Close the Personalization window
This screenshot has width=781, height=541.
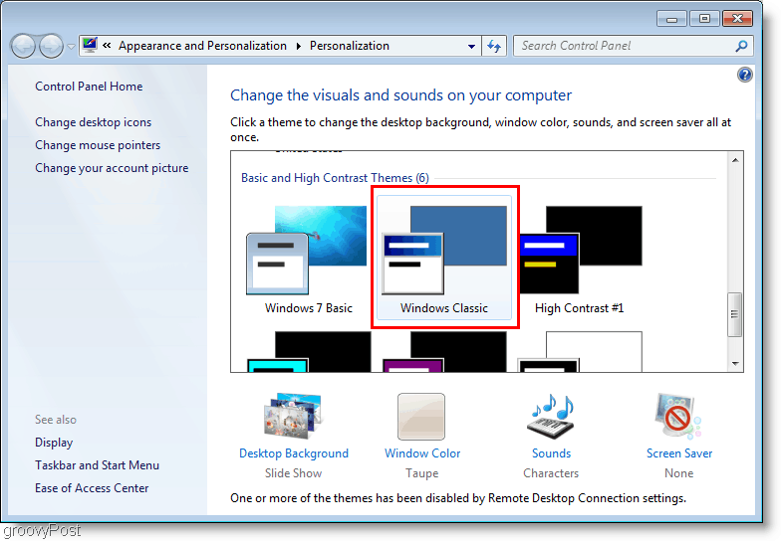pyautogui.click(x=737, y=19)
